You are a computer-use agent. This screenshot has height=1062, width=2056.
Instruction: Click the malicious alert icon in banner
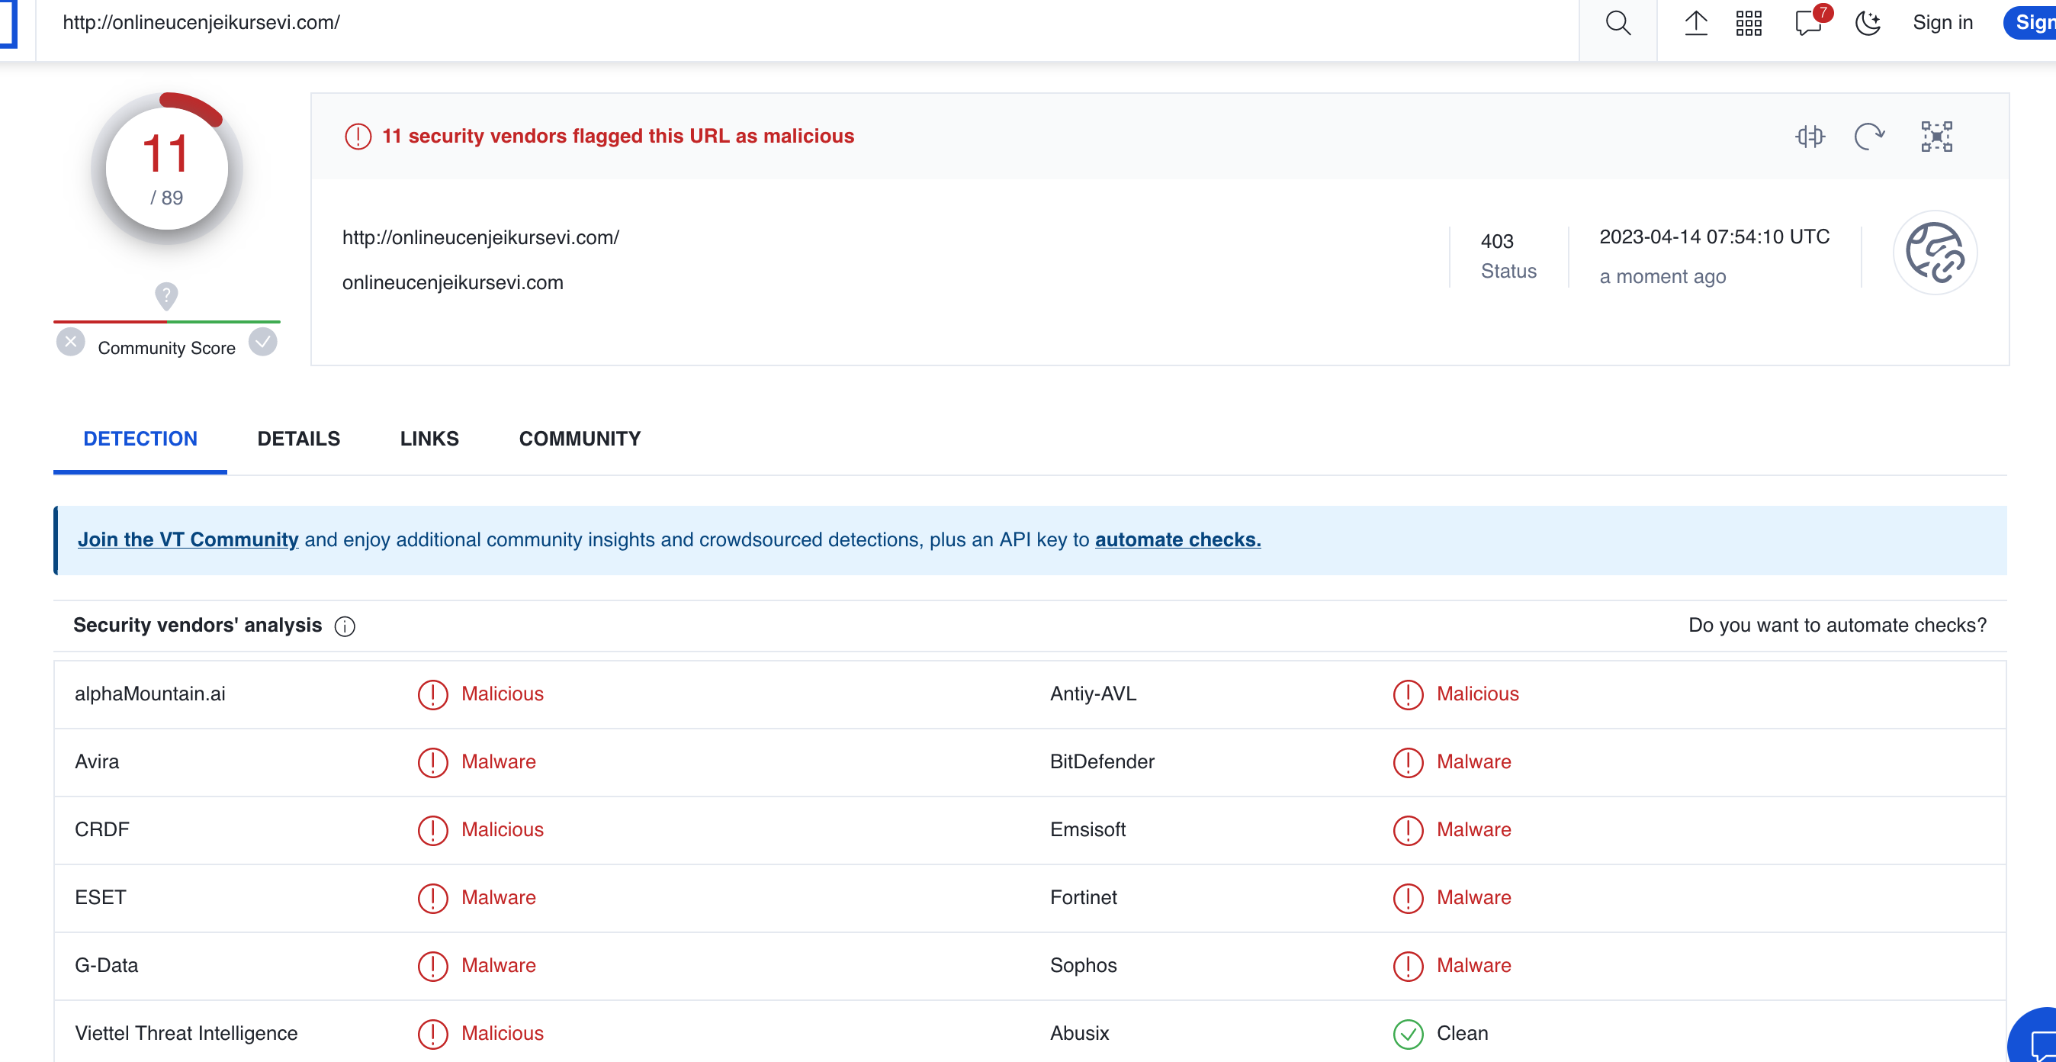coord(358,137)
